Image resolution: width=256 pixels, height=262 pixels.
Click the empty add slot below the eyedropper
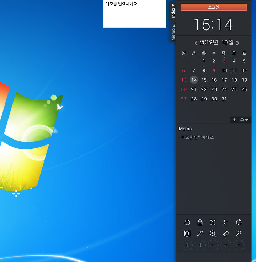[x=200, y=245]
